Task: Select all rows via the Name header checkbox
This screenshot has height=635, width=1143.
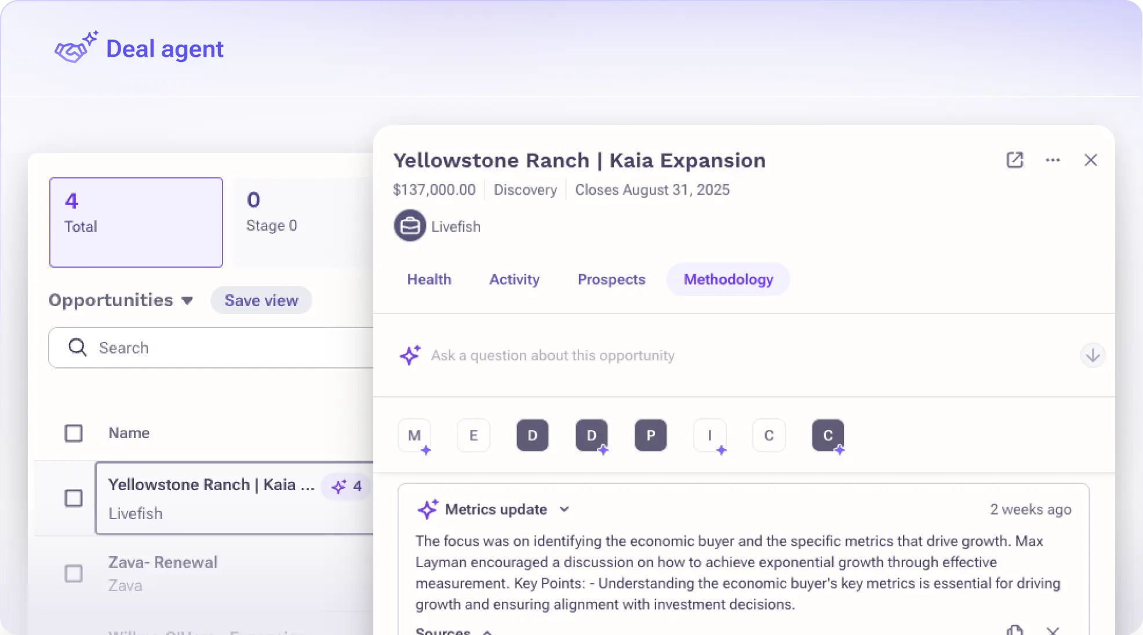Action: point(74,433)
